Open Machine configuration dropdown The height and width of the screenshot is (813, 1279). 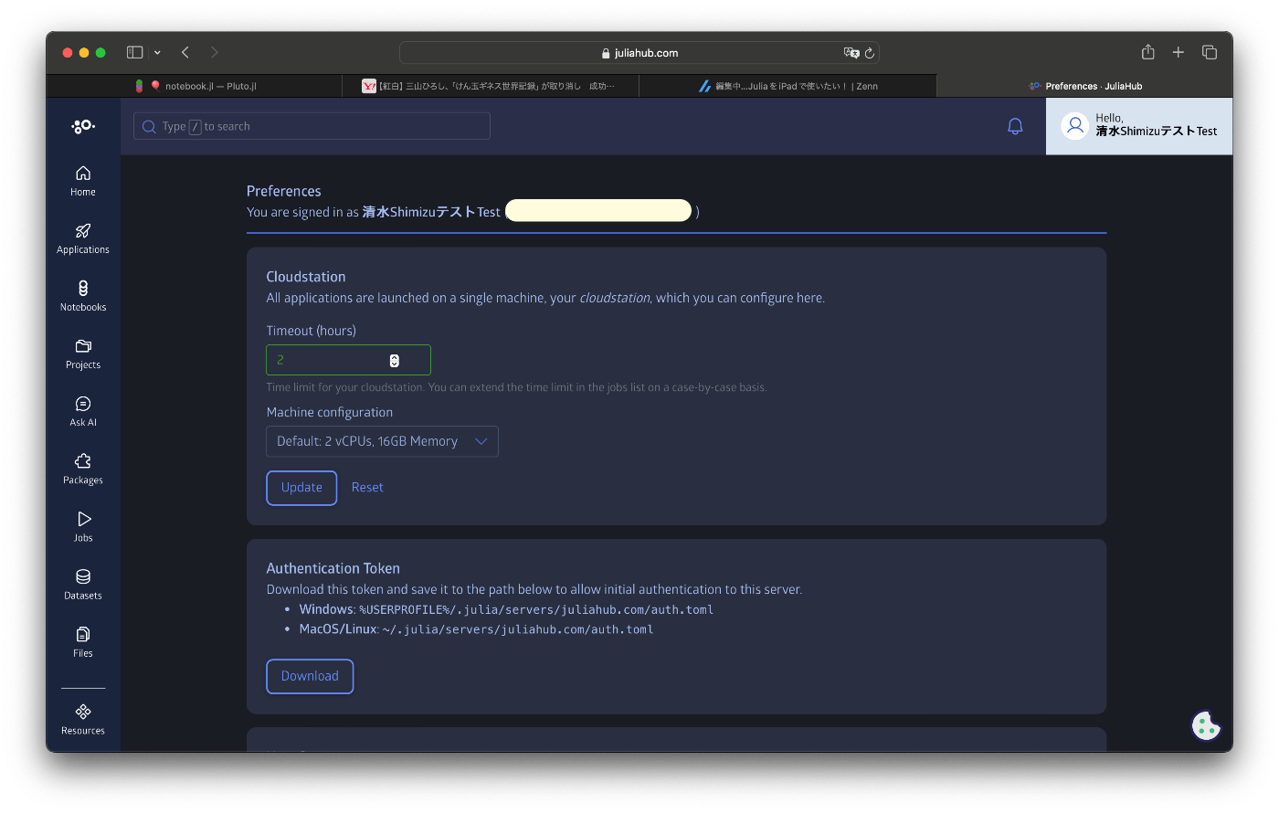pos(382,441)
